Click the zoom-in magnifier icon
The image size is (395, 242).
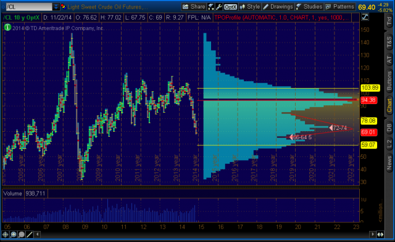14,235
